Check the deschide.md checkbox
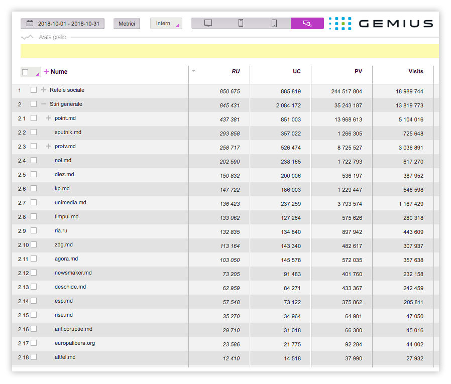This screenshot has height=384, width=451. click(x=34, y=287)
